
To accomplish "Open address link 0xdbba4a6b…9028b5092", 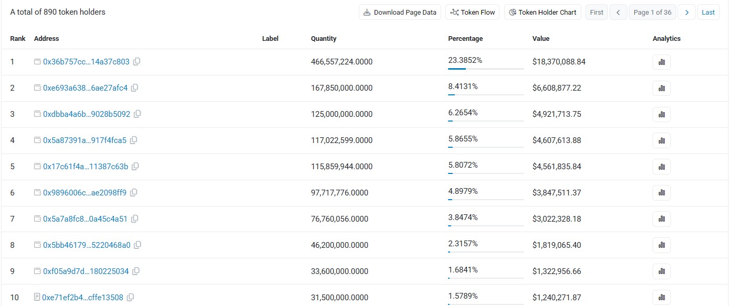I will (87, 114).
